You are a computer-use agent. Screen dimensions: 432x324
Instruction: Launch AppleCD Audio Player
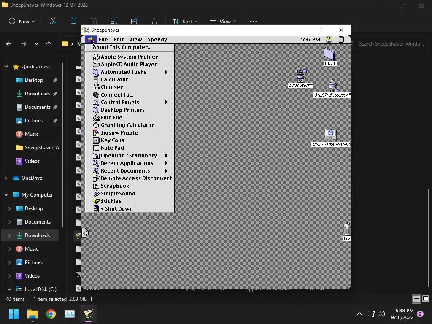130,64
